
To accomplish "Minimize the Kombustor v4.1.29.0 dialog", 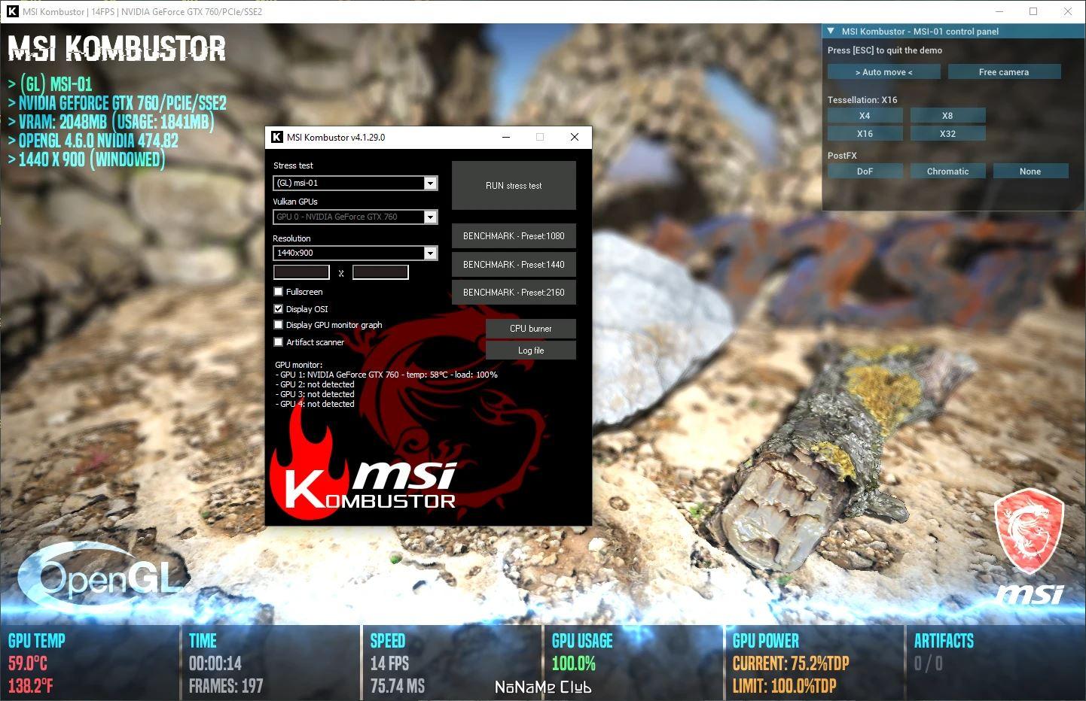I will click(x=506, y=137).
